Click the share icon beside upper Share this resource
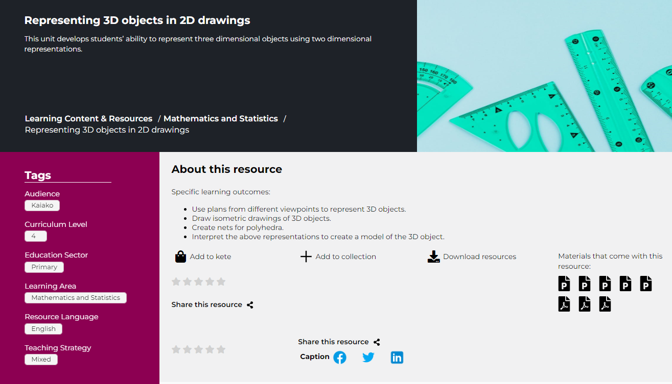Screen dimensions: 672x384 click(250, 305)
